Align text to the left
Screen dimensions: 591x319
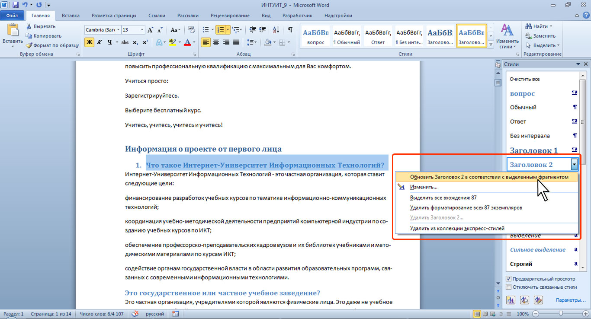coord(206,42)
